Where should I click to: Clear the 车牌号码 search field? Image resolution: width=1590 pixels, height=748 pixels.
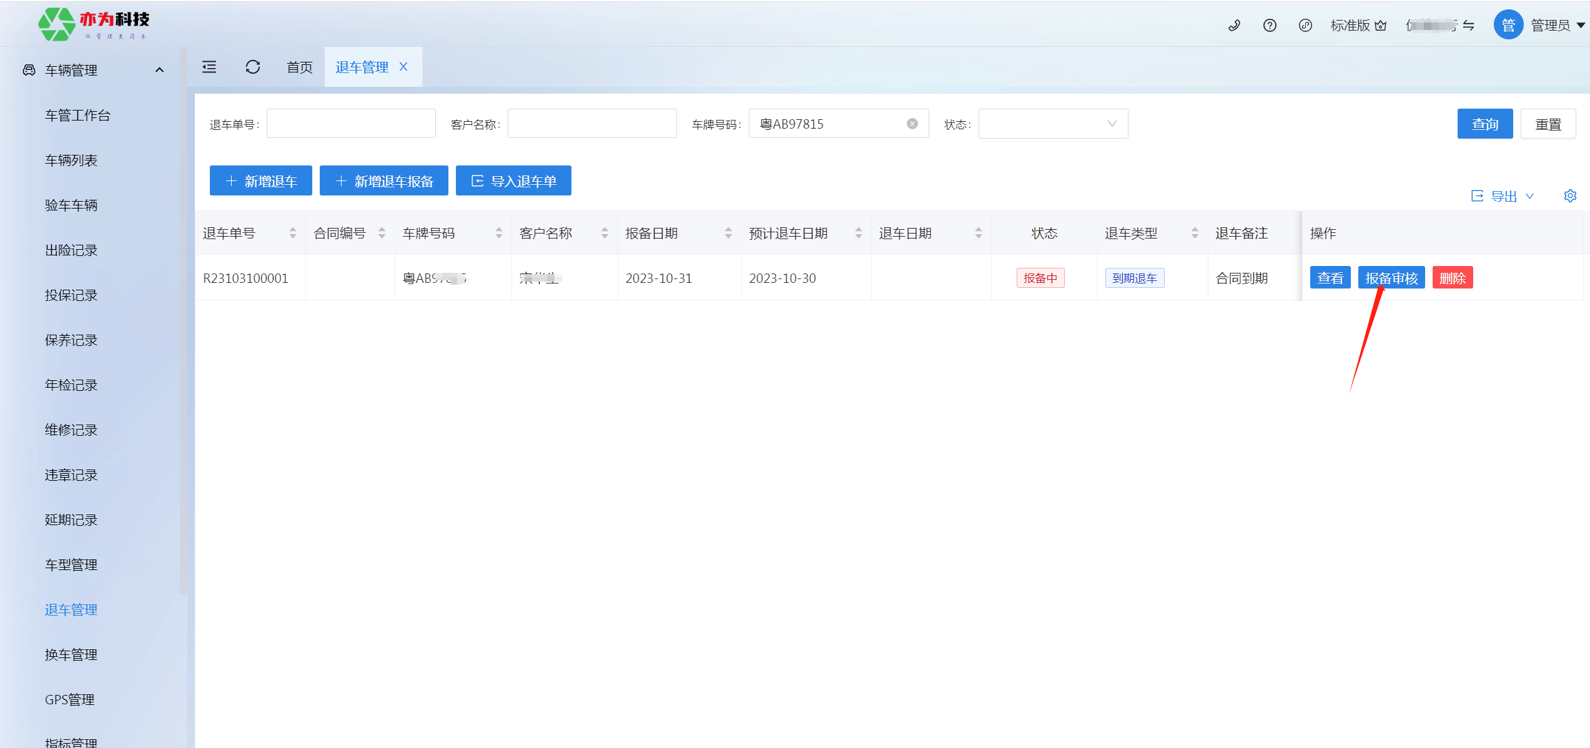pos(912,124)
